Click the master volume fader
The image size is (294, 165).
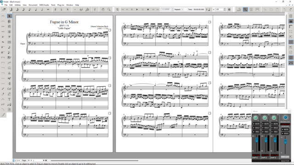coord(285,142)
